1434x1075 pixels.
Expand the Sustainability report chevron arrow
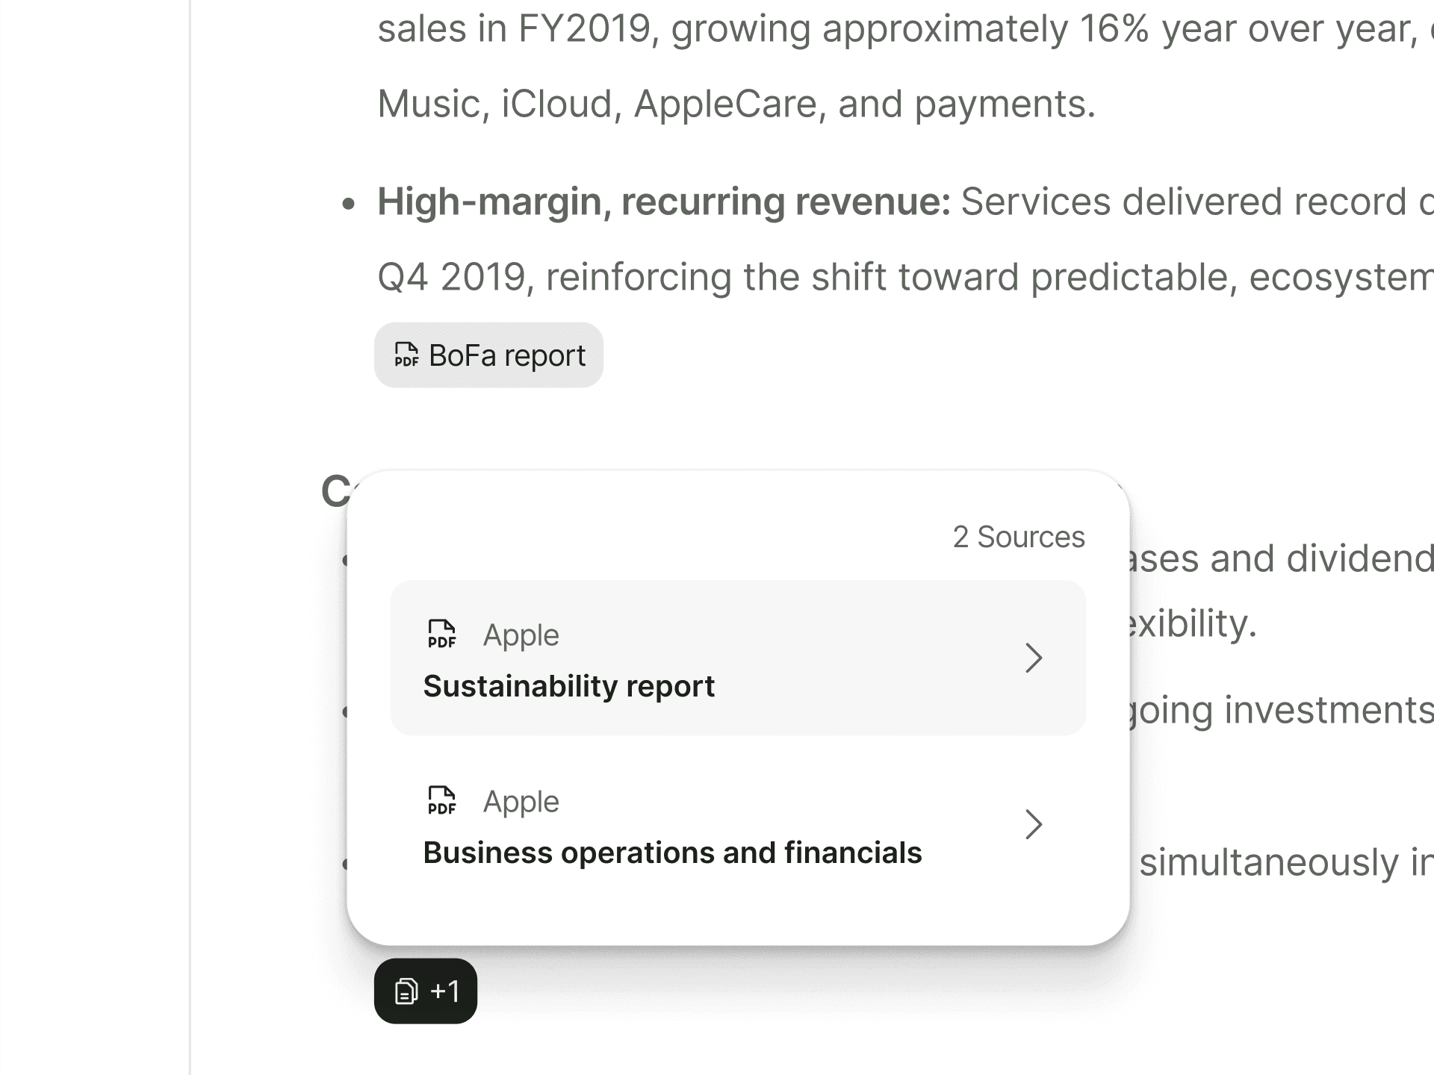[1034, 658]
